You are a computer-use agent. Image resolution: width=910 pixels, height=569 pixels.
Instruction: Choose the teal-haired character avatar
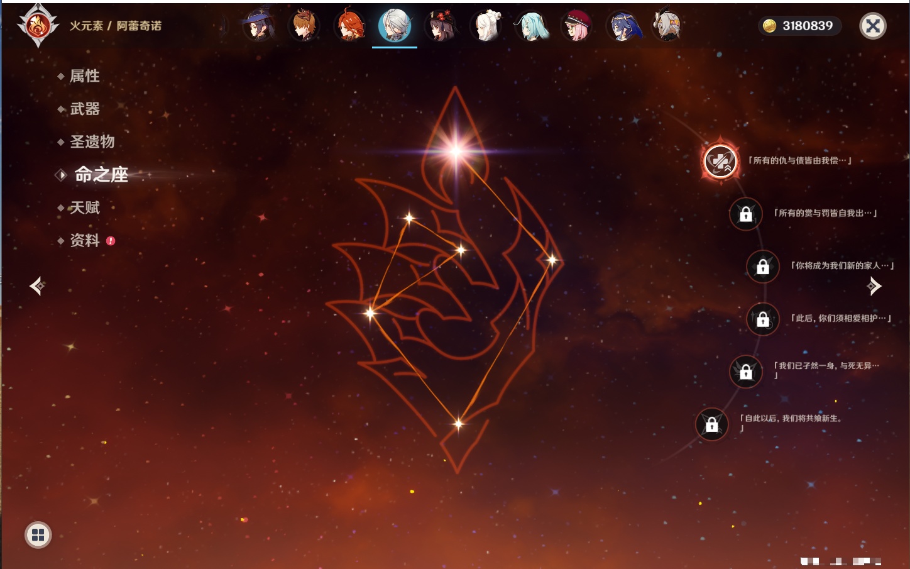pyautogui.click(x=531, y=26)
